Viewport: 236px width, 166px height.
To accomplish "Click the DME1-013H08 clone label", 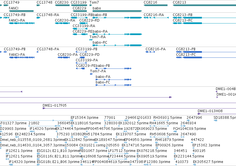I will pyautogui.click(x=210, y=111).
